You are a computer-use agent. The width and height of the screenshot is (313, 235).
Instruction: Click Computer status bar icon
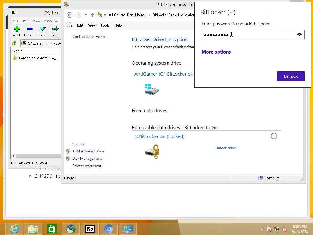point(260,178)
